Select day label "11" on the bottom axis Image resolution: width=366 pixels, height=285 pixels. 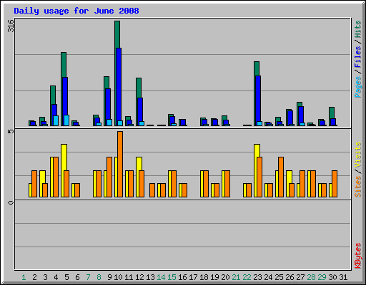tap(129, 277)
